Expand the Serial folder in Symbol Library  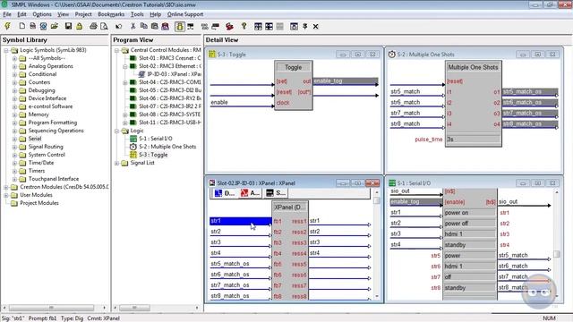(14, 139)
